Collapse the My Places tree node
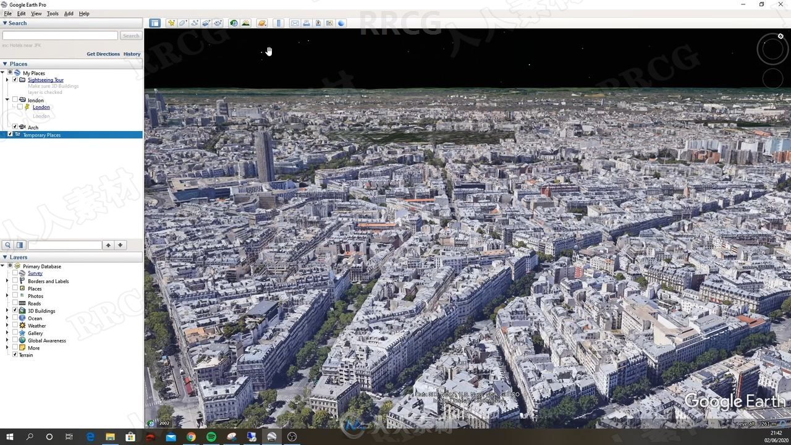The height and width of the screenshot is (445, 791). [x=2, y=73]
